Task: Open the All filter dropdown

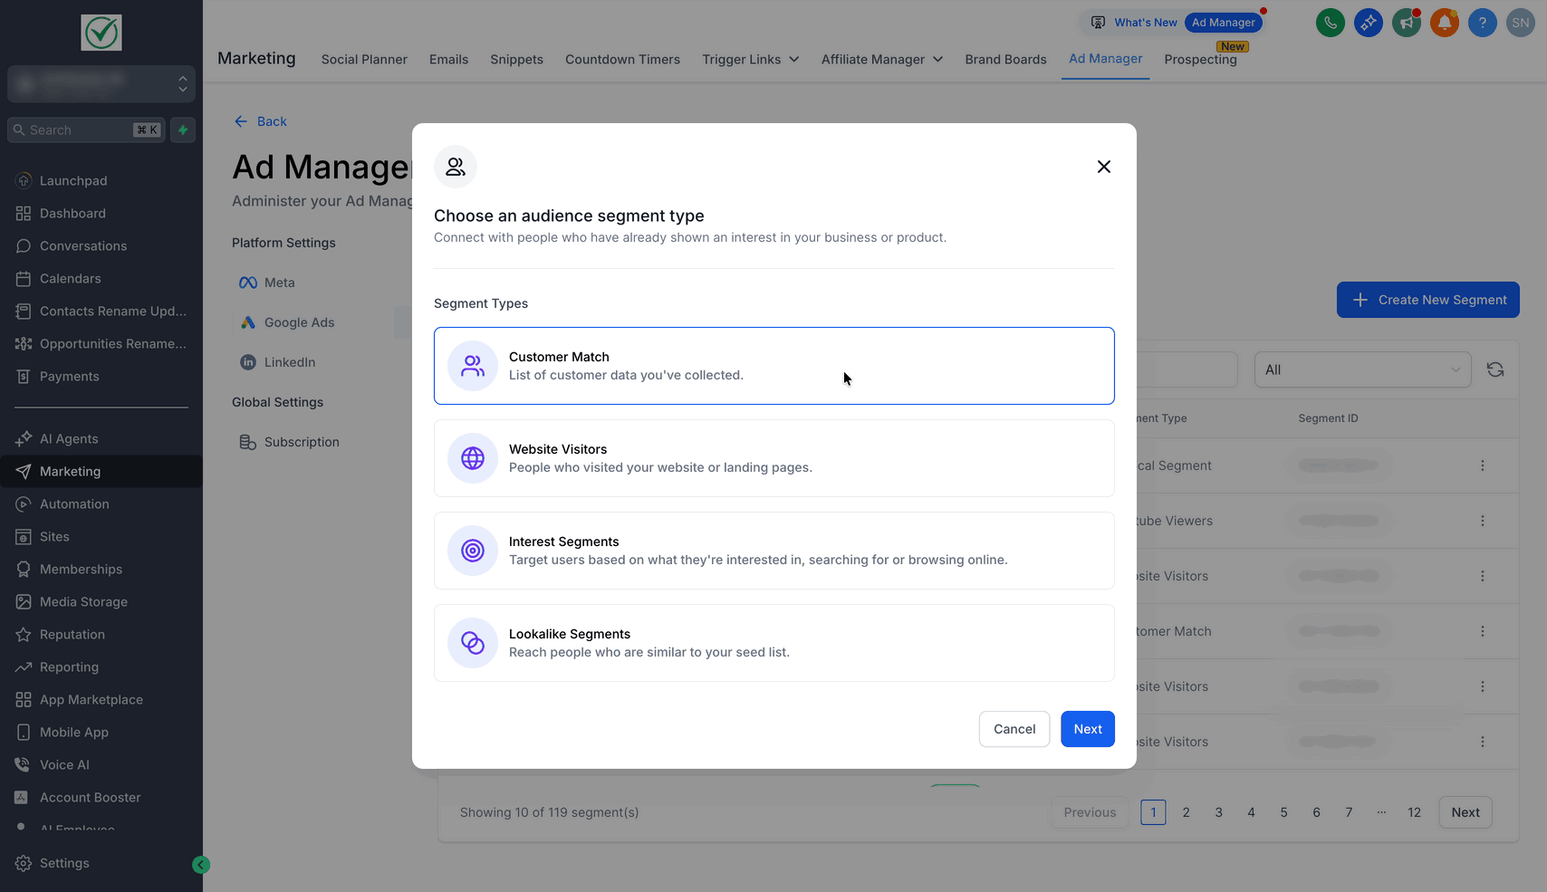Action: click(x=1361, y=369)
